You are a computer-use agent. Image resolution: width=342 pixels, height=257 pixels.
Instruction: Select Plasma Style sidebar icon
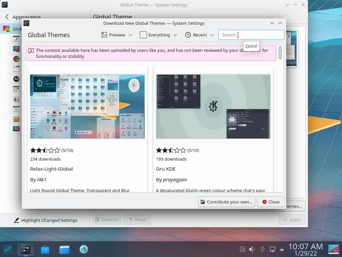click(16, 49)
